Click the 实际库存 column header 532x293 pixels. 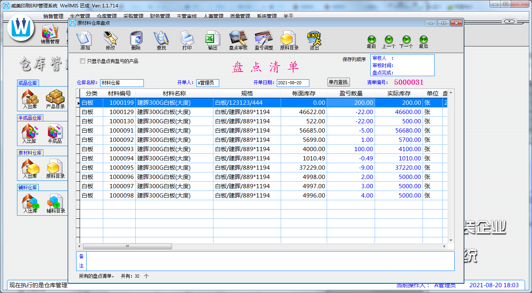(x=399, y=94)
